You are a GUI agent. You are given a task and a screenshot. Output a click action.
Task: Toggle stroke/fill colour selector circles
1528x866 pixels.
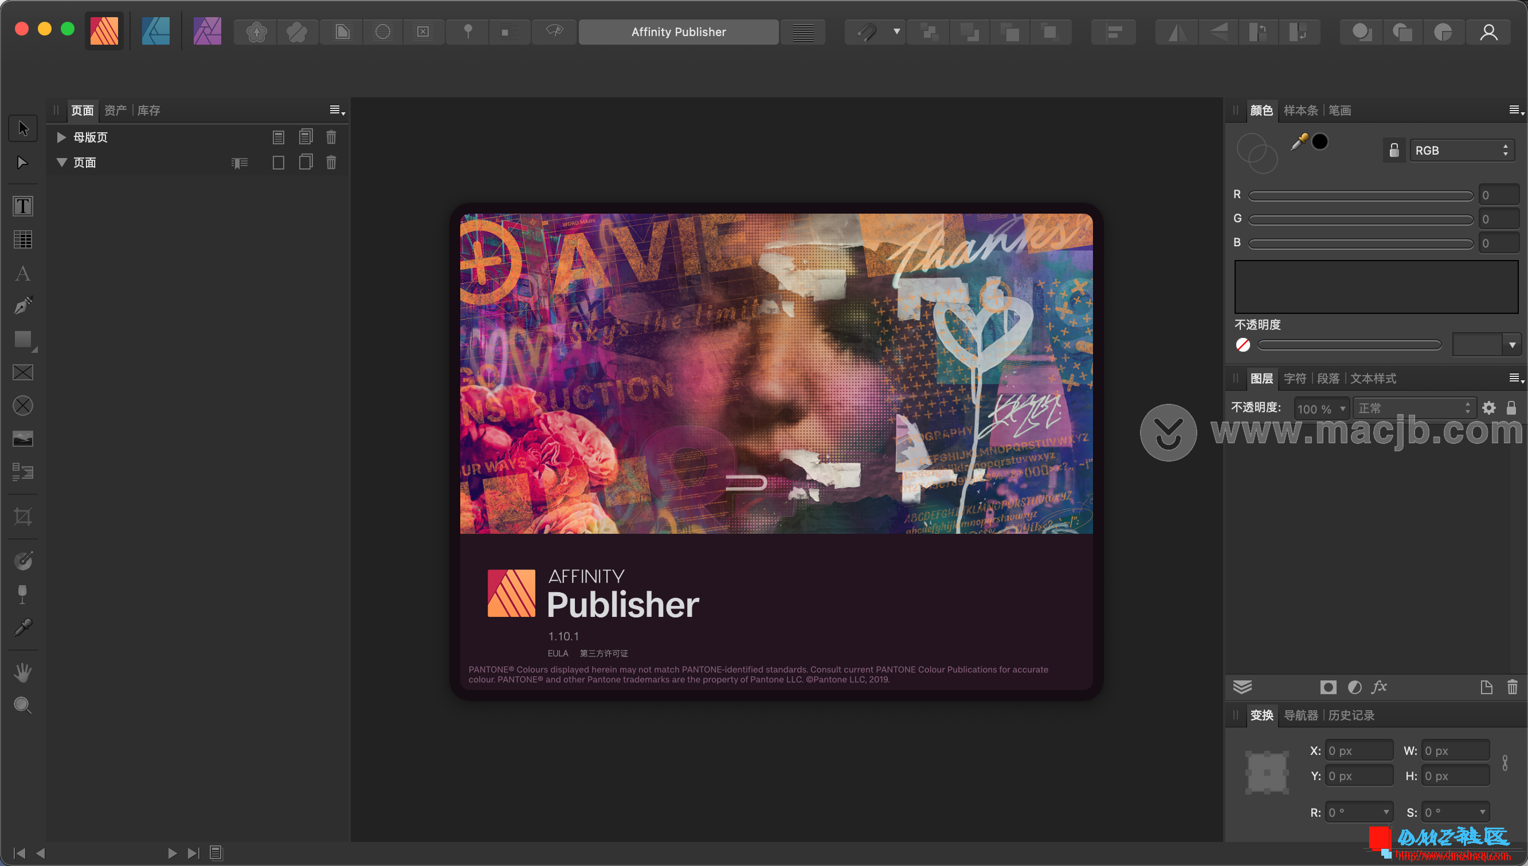(1257, 153)
